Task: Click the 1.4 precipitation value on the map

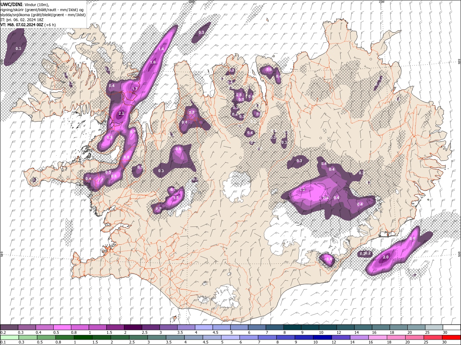Action: pos(161,49)
